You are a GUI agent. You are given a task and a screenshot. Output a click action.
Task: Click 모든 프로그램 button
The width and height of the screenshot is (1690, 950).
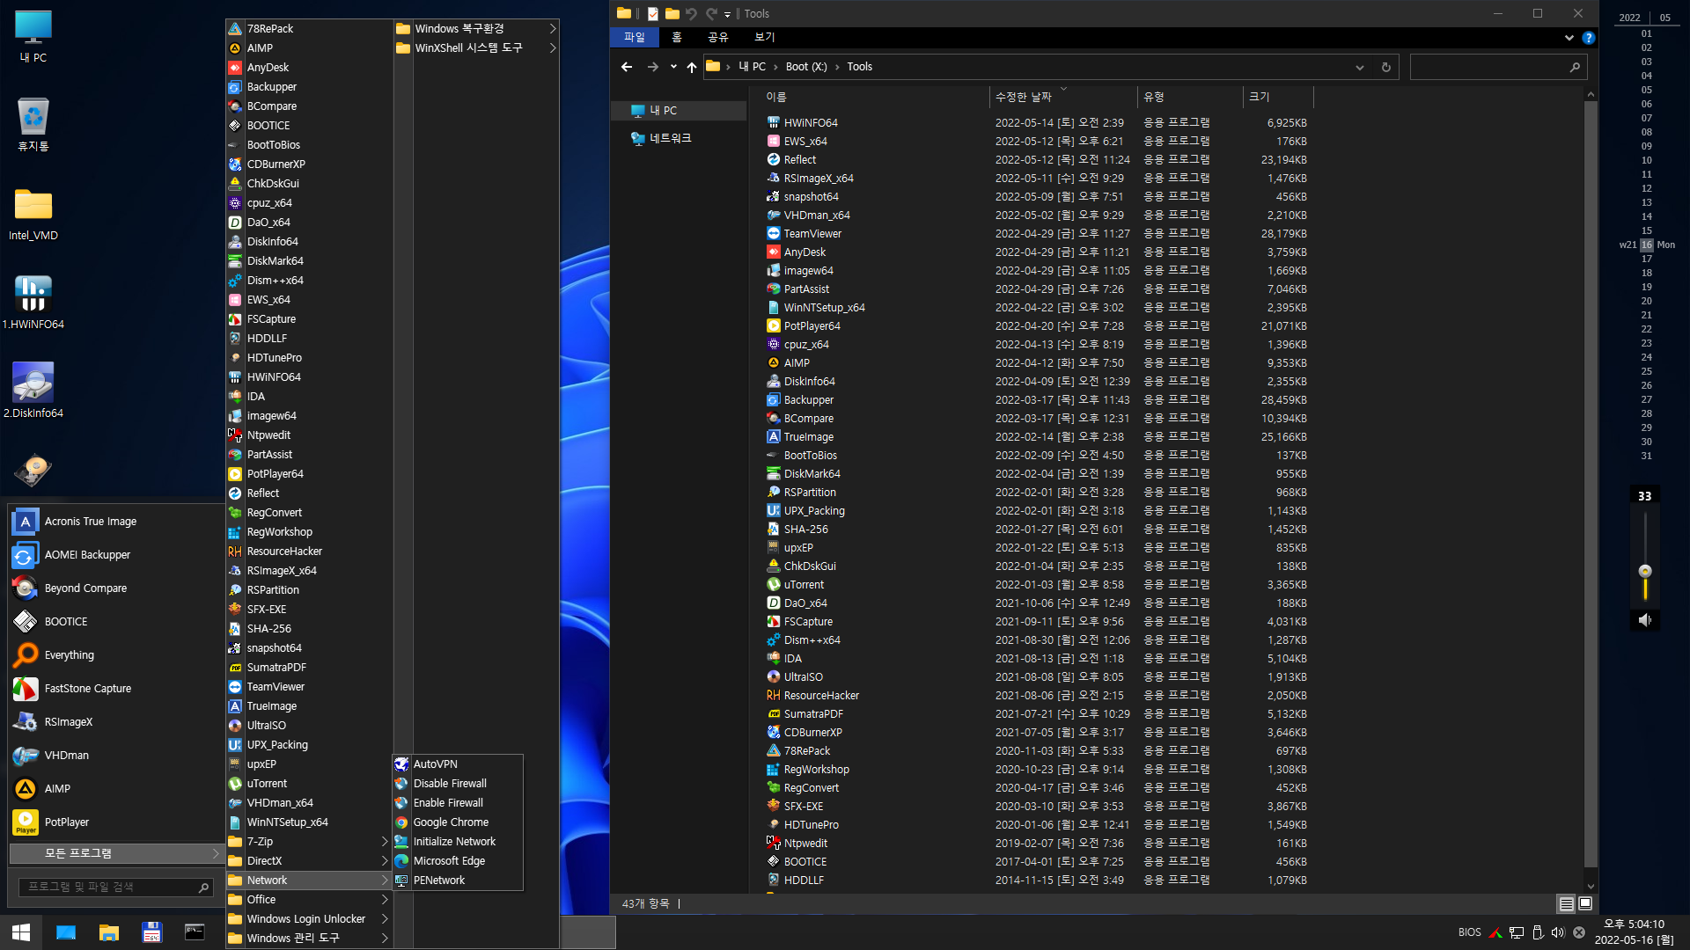(x=115, y=854)
